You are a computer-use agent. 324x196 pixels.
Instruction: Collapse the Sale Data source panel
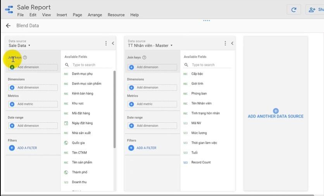[113, 43]
